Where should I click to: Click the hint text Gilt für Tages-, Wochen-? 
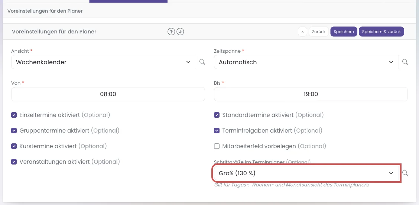pos(292,185)
